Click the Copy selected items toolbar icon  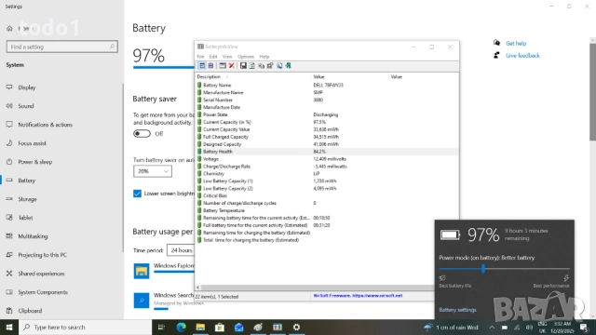point(261,66)
